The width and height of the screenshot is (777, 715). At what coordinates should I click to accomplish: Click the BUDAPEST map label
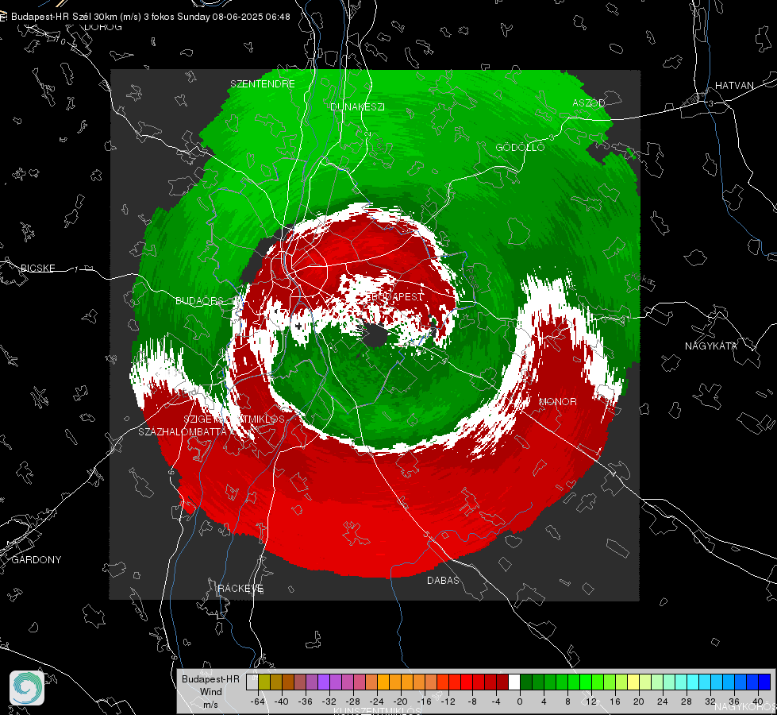coord(398,296)
